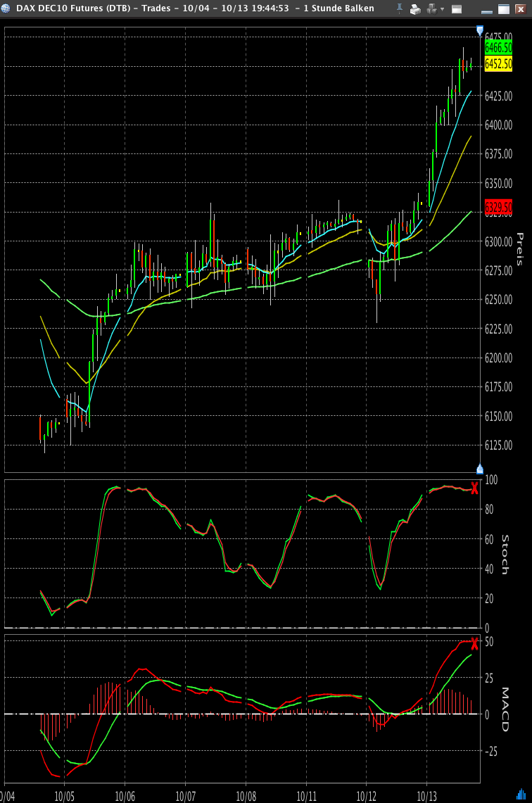Viewport: 532px width, 803px height.
Task: Click the 10/06 date label on time axis
Action: click(125, 797)
